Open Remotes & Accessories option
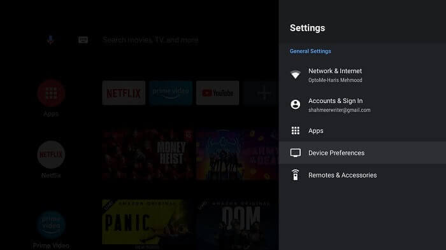This screenshot has width=446, height=250. (363, 175)
